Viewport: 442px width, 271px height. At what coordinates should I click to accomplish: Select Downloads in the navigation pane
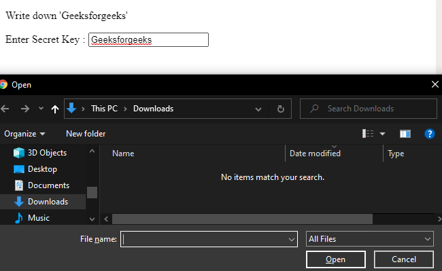point(43,202)
